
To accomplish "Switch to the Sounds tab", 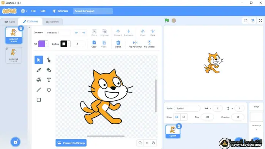I will click(x=52, y=22).
